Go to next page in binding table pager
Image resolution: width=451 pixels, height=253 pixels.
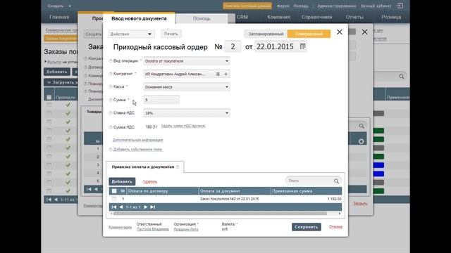pos(146,207)
